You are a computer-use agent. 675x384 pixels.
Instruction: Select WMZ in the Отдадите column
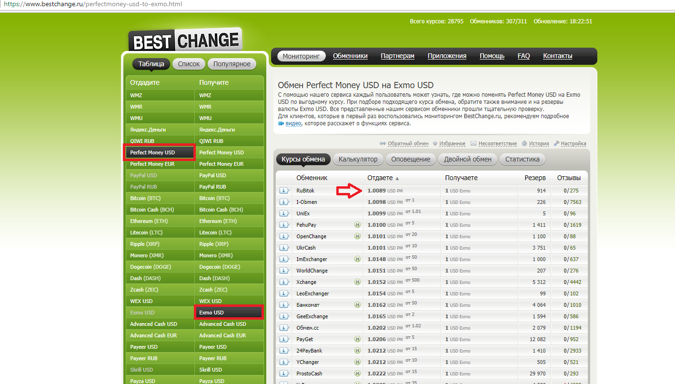(x=160, y=95)
